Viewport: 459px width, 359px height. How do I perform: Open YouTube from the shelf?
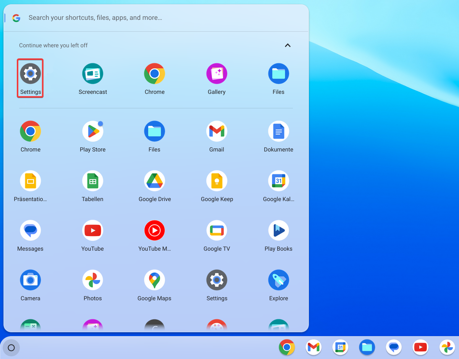coord(420,347)
